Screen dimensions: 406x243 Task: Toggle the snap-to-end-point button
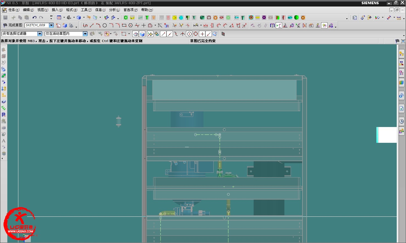[x=163, y=34]
